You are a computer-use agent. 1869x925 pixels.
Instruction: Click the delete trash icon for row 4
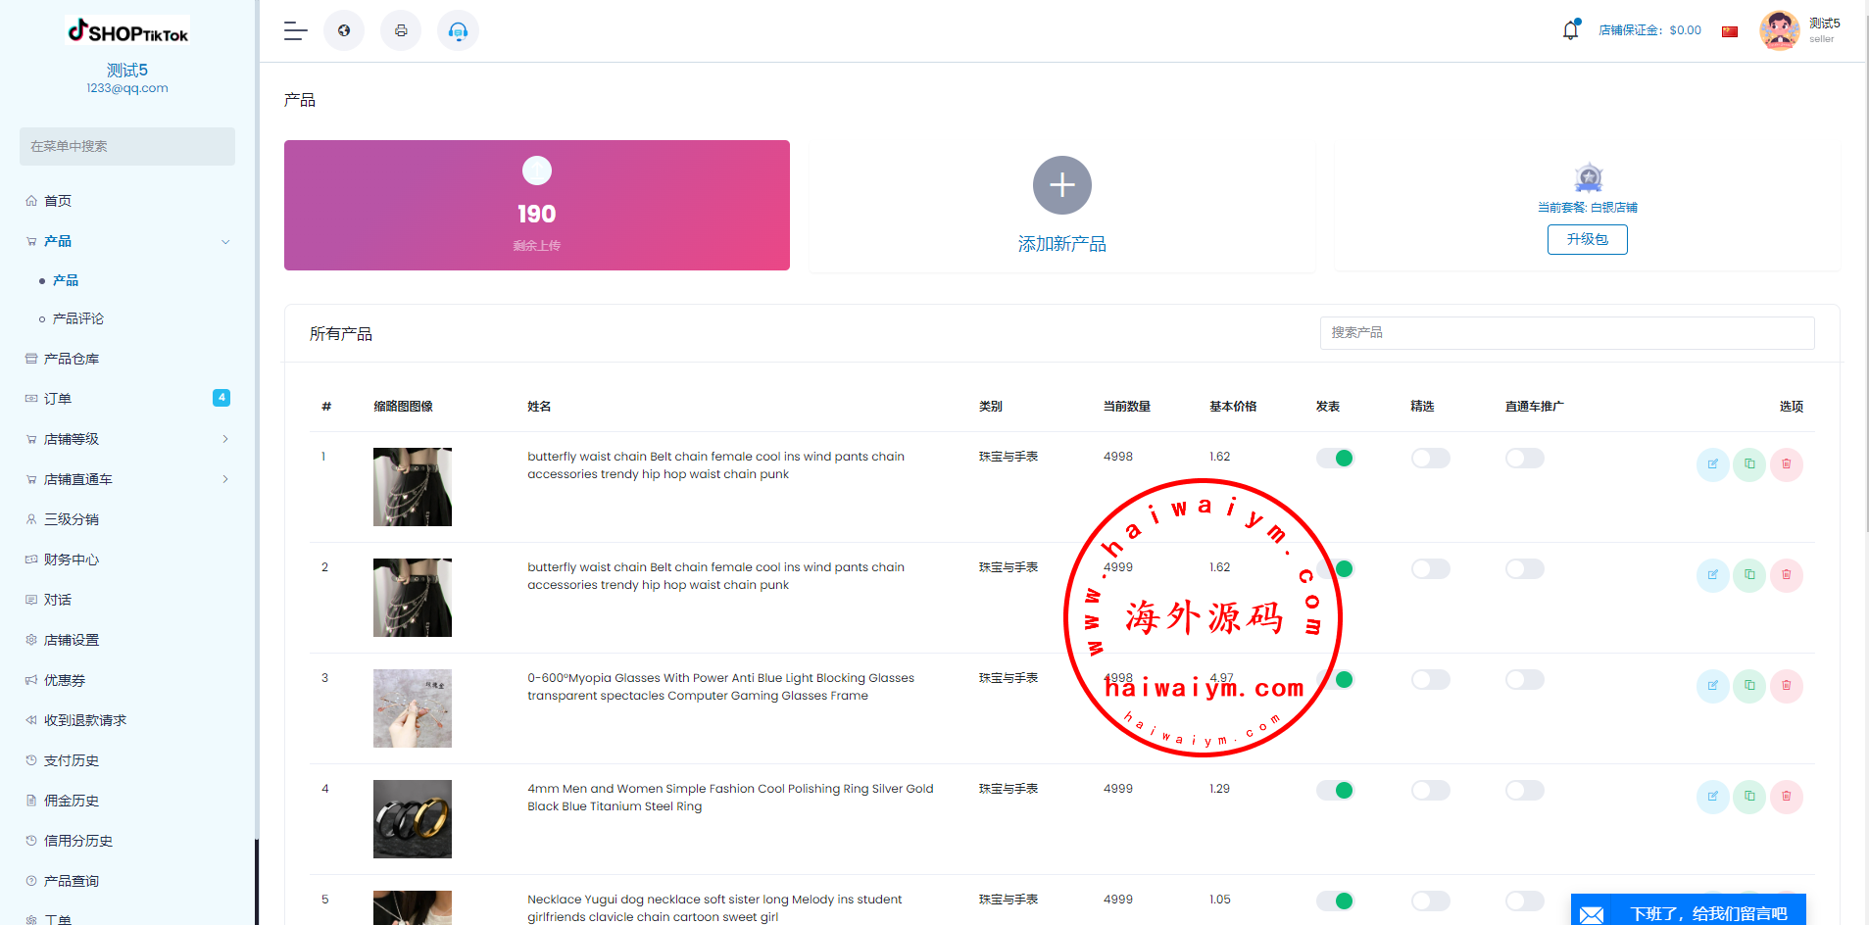[x=1786, y=797]
